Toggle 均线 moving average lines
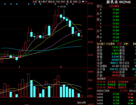This screenshot has width=136, height=105. 58,2
